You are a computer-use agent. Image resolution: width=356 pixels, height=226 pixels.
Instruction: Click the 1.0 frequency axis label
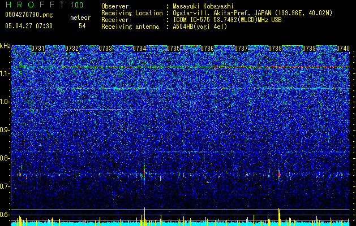(x=5, y=102)
